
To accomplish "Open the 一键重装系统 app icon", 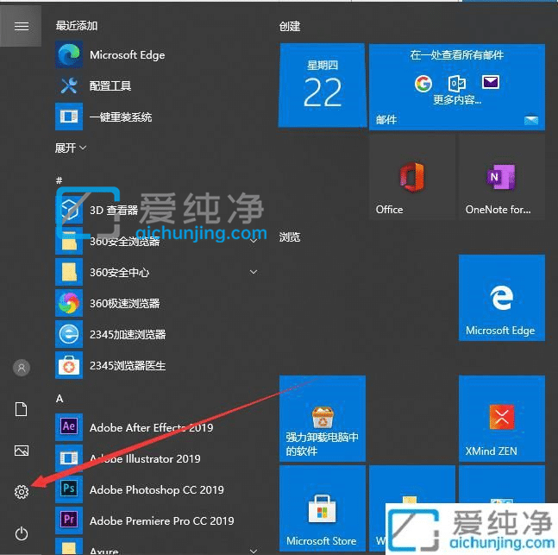I will (x=69, y=117).
